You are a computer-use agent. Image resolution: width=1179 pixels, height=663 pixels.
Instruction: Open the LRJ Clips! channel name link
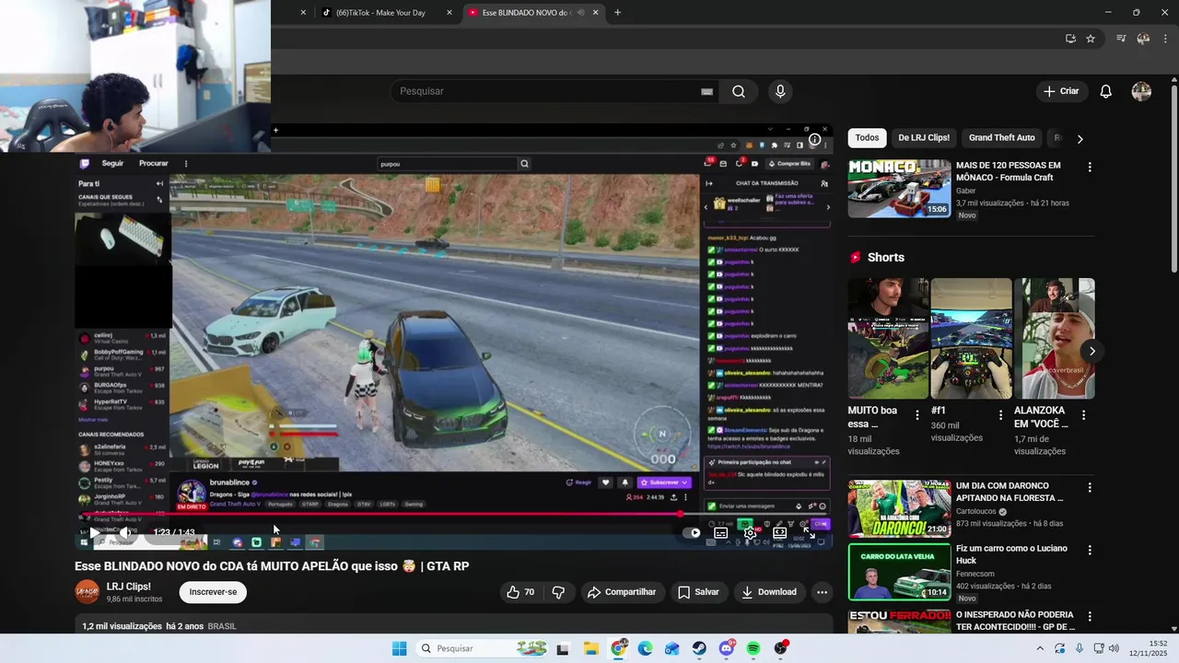click(128, 587)
